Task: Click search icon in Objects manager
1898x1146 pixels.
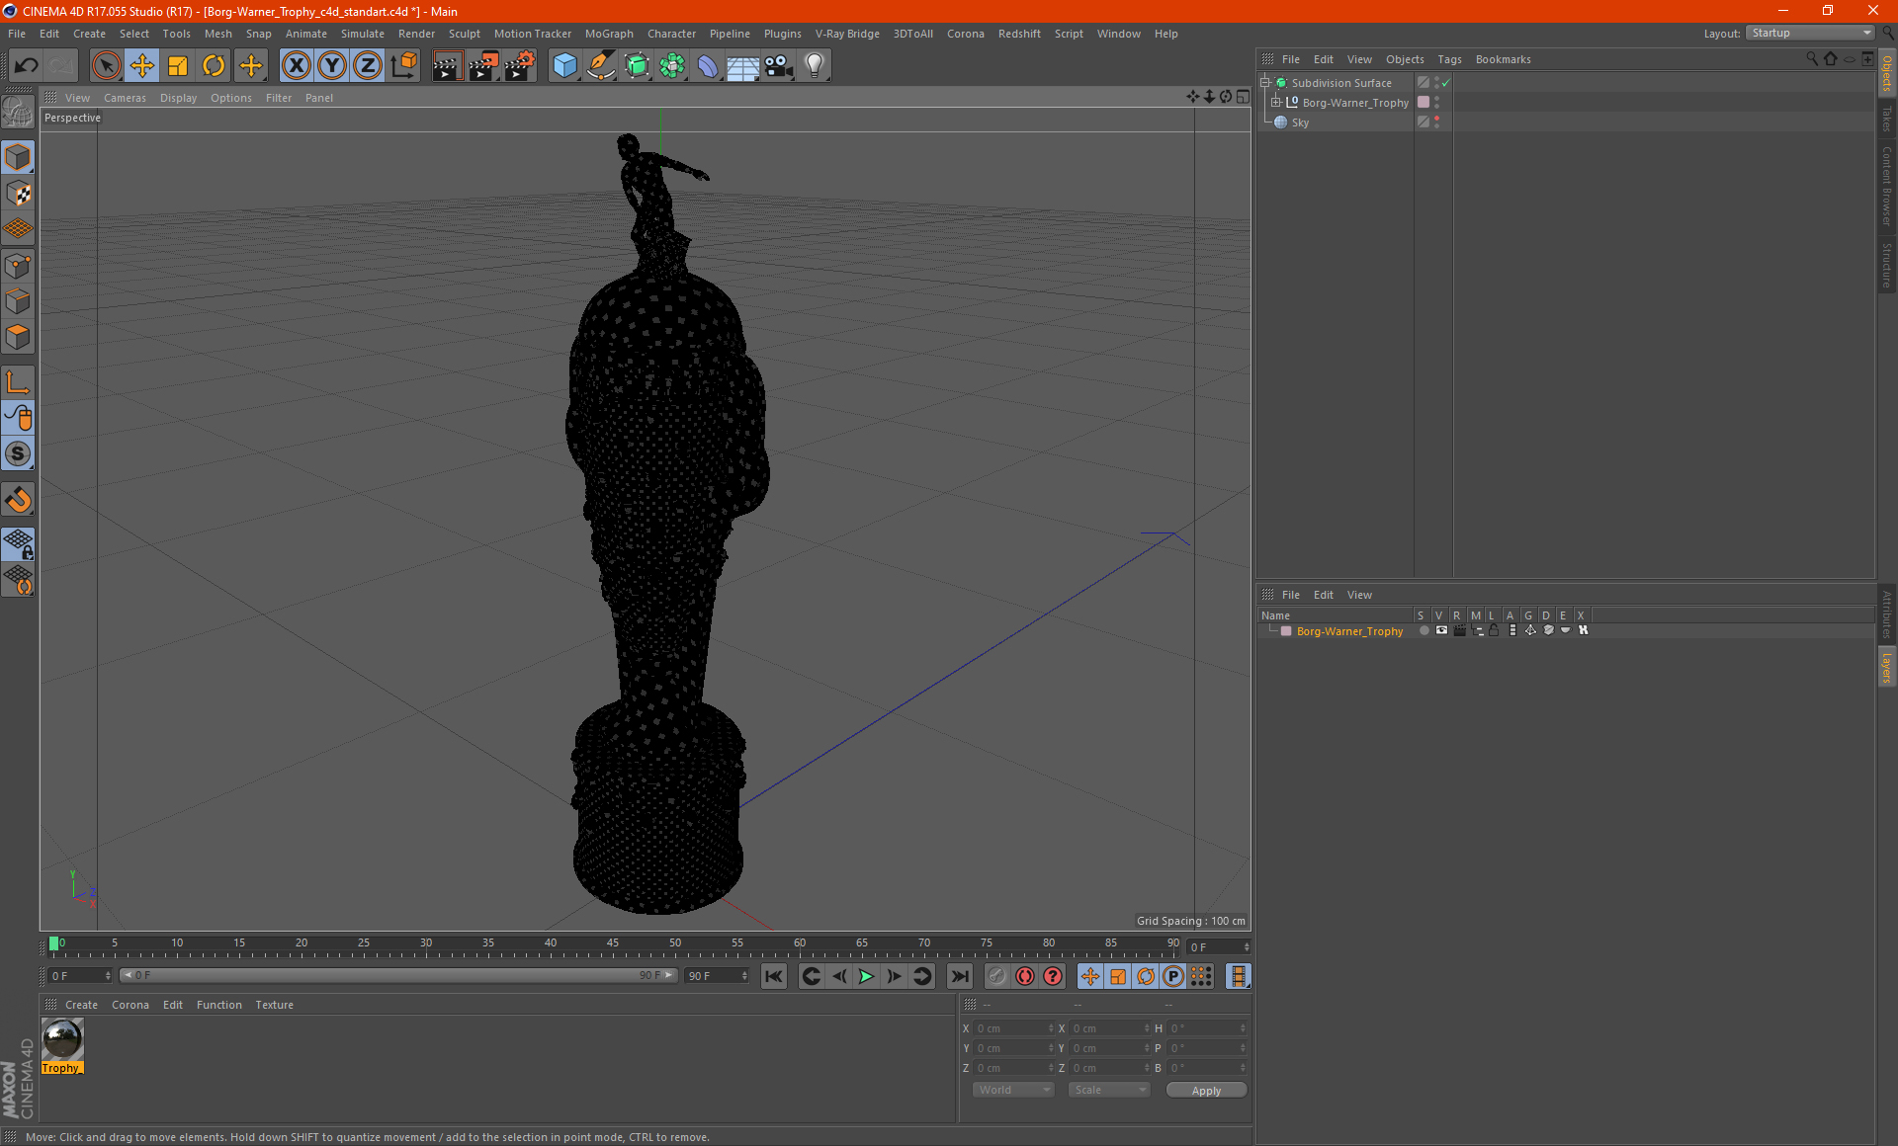Action: tap(1812, 59)
